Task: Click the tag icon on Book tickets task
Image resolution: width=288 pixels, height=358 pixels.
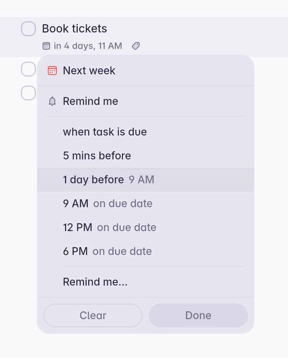Action: click(x=136, y=46)
